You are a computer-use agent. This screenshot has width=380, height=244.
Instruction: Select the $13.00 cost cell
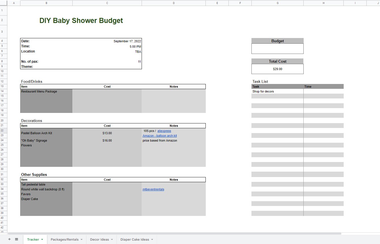[x=107, y=133]
